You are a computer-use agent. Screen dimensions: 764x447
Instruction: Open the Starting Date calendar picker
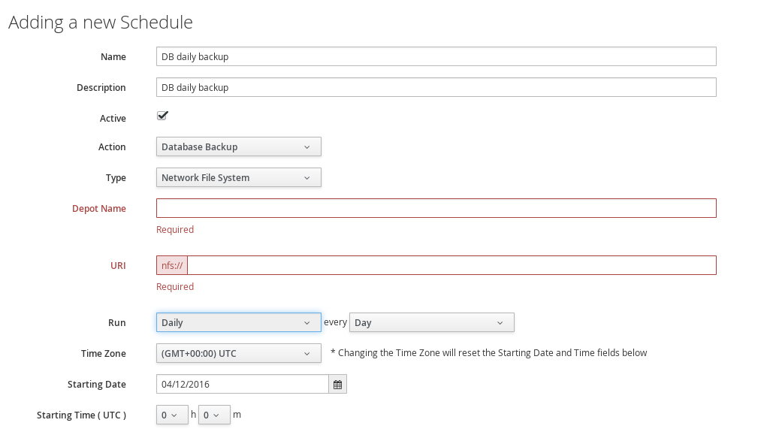click(x=337, y=384)
